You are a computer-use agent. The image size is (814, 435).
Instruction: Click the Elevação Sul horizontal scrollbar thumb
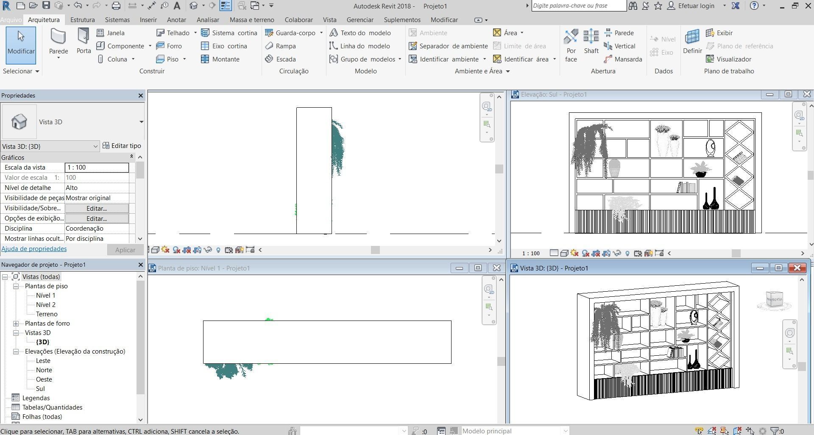point(736,253)
